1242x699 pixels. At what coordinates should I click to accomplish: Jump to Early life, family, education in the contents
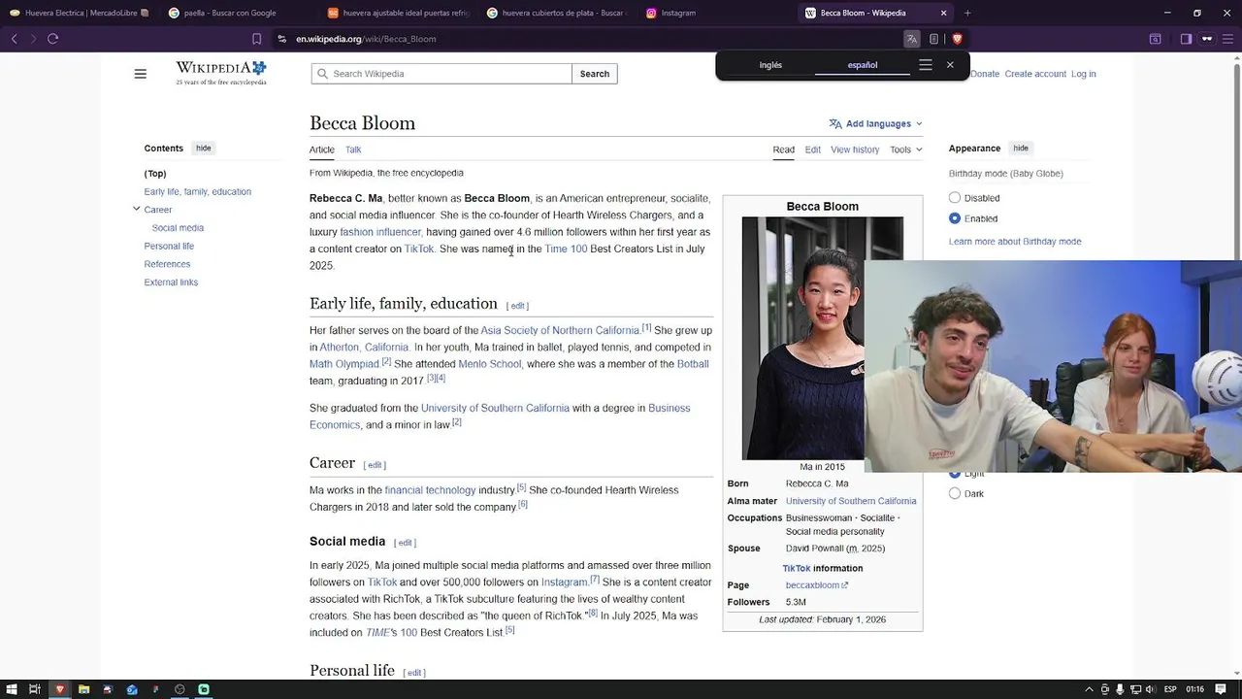tap(198, 192)
